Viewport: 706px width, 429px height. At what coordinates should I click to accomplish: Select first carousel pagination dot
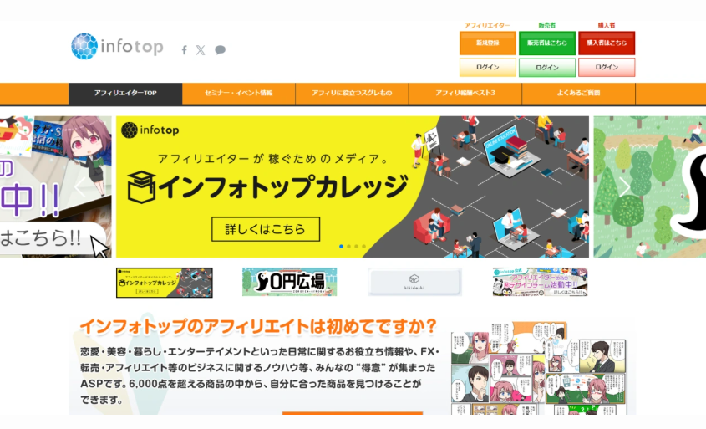341,247
